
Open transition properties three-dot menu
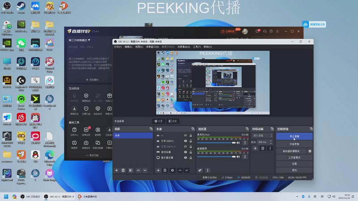click(x=270, y=148)
